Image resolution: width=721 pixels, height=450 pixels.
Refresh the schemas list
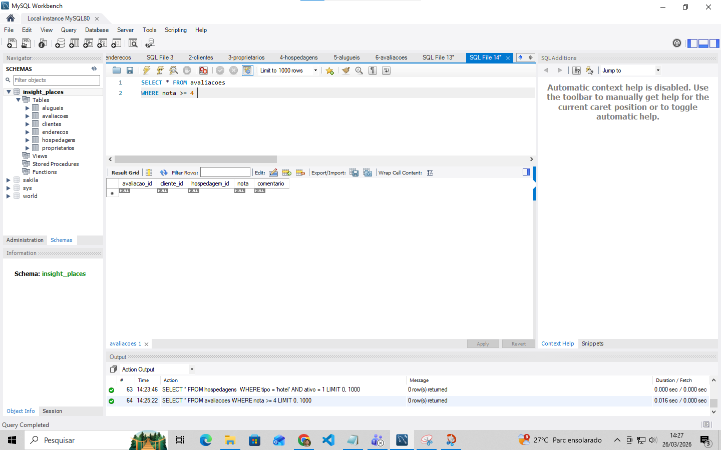coord(94,69)
